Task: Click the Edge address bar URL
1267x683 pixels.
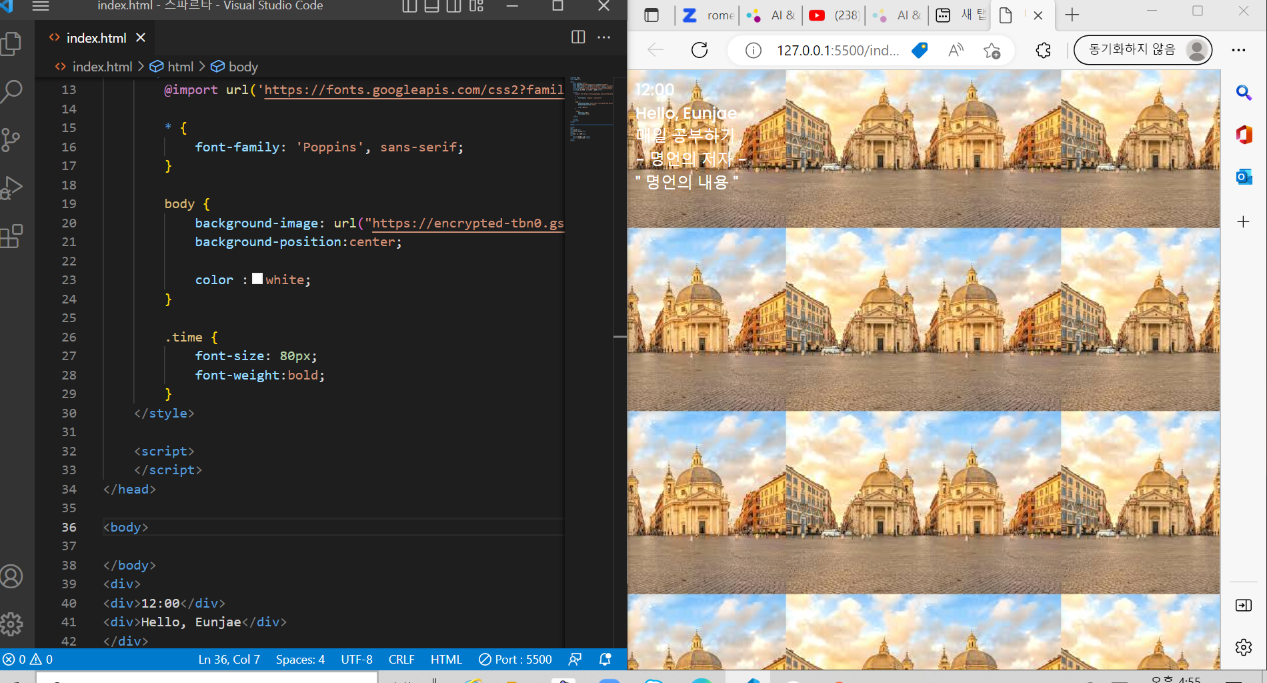Action: 838,50
